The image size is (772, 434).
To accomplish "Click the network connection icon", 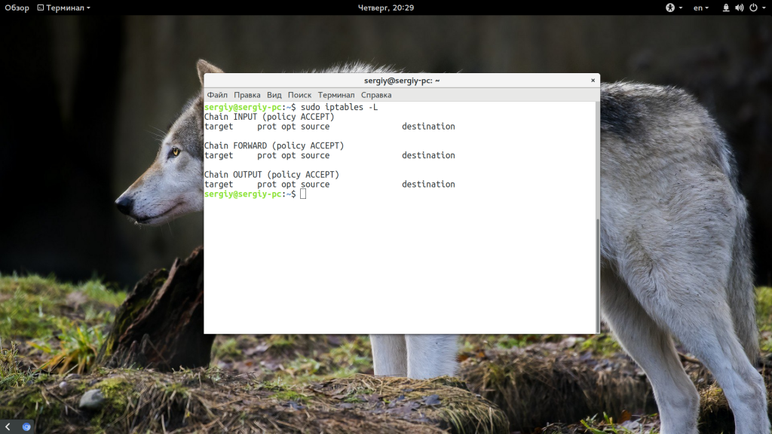I will 726,8.
